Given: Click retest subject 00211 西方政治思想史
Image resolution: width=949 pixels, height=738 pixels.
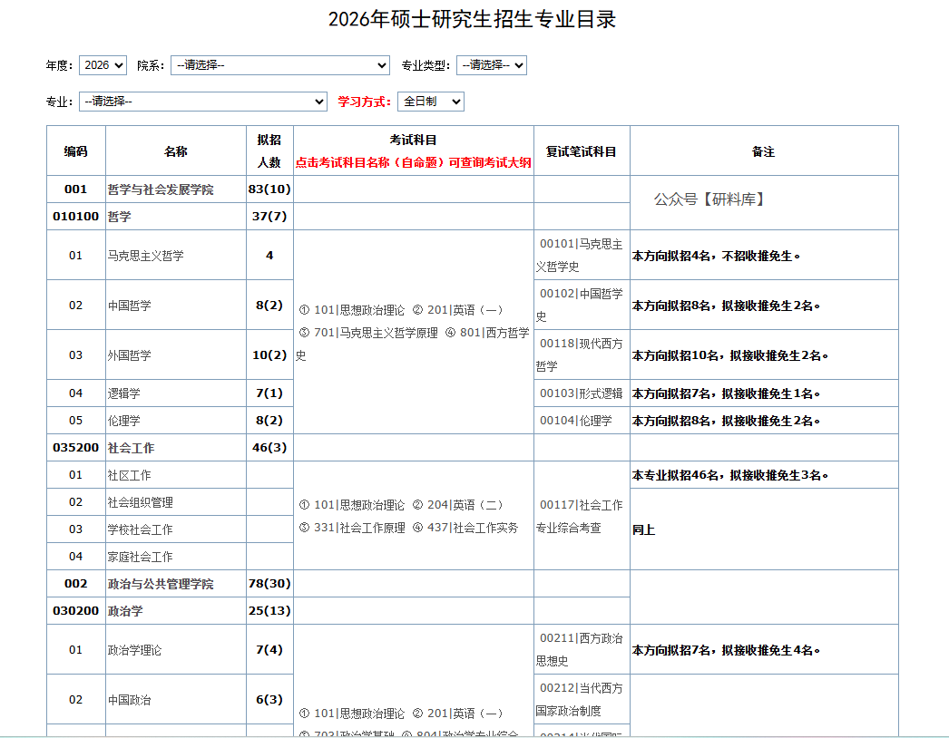Looking at the screenshot, I should click(581, 649).
